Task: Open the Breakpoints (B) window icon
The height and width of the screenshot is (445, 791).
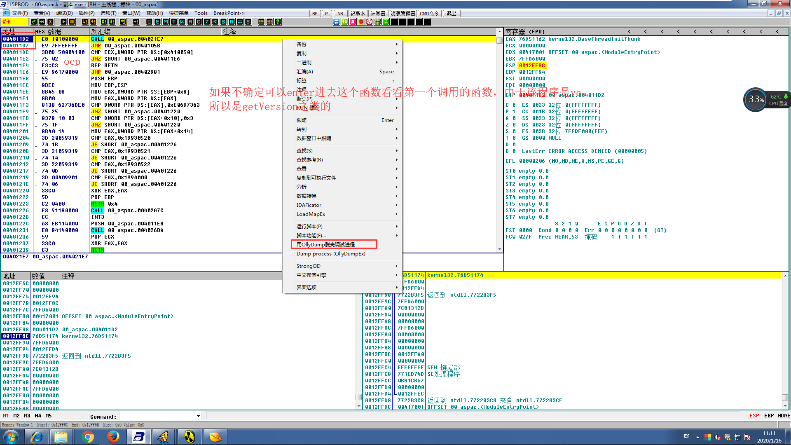Action: point(223,22)
